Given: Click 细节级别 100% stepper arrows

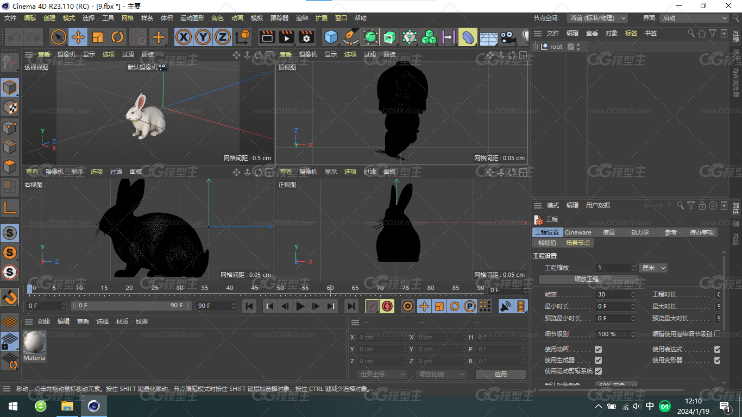Looking at the screenshot, I should (x=633, y=334).
